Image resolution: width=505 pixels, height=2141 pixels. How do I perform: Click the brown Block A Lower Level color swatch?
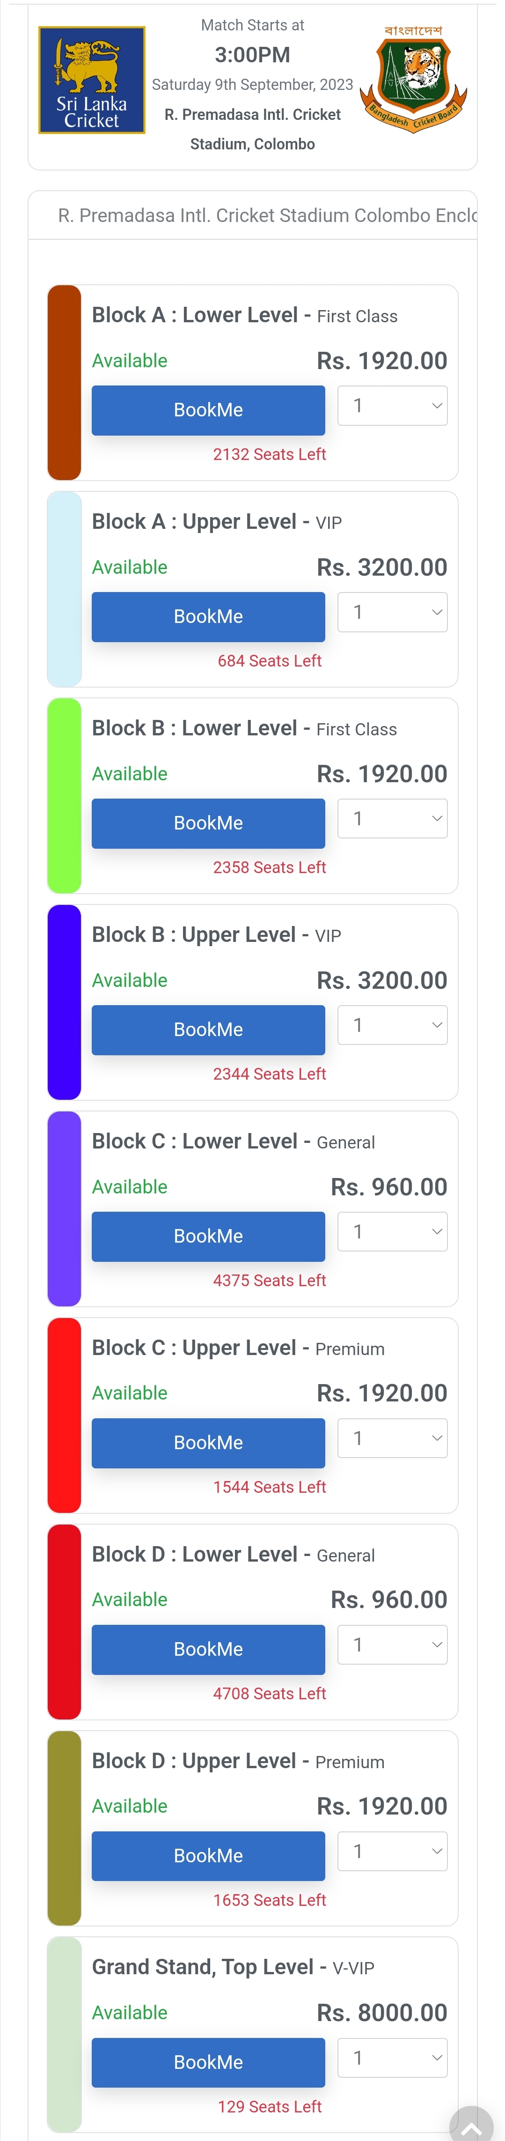[x=64, y=382]
